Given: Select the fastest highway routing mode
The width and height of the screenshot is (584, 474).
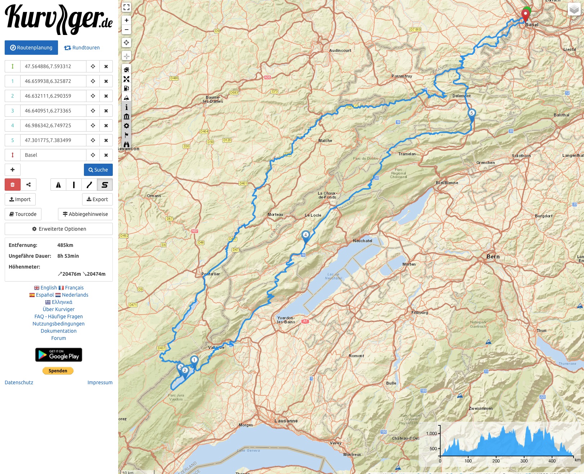Looking at the screenshot, I should coord(58,185).
